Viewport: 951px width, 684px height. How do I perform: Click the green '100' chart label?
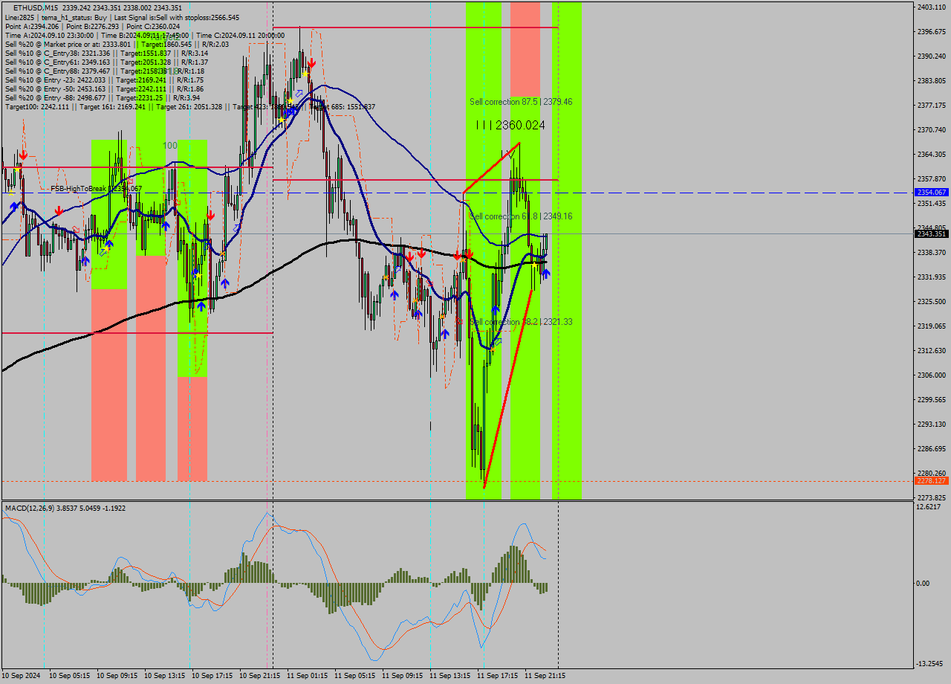pyautogui.click(x=170, y=146)
